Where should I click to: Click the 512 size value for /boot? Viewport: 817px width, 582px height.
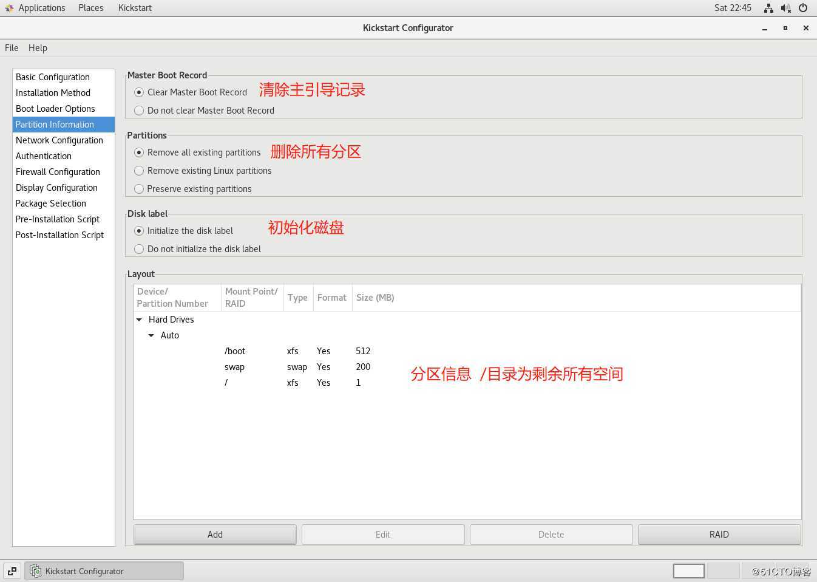tap(363, 351)
